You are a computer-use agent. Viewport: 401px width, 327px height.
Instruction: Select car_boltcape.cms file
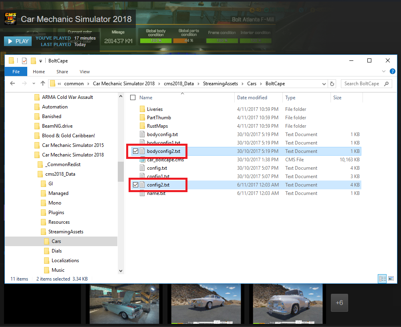click(x=165, y=160)
